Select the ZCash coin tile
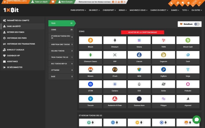This screenshot has height=128, width=205. point(115,72)
